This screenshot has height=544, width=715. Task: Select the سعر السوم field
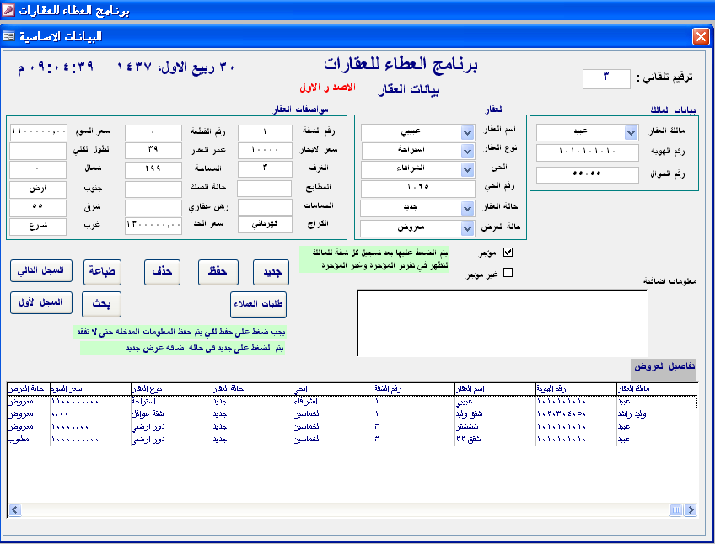coord(38,132)
